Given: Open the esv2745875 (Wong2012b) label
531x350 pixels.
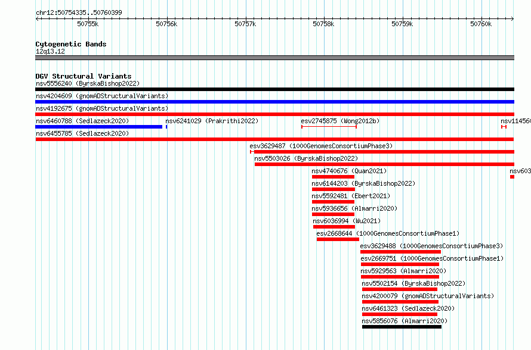Looking at the screenshot, I should [340, 121].
